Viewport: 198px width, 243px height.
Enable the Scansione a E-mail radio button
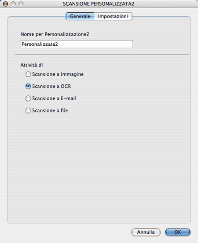(x=28, y=98)
